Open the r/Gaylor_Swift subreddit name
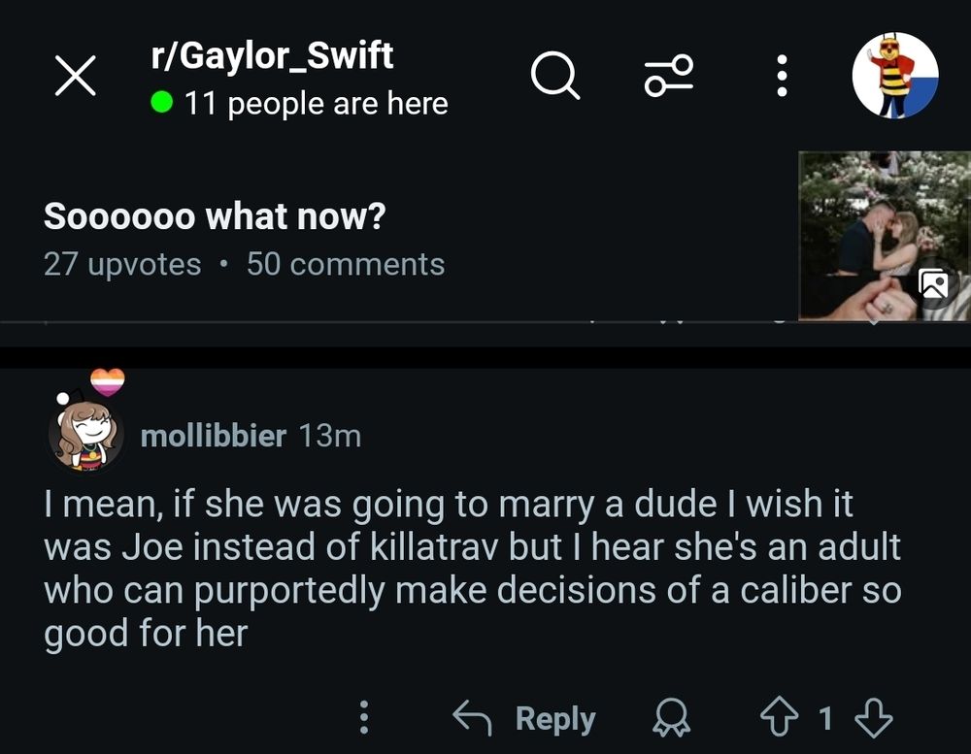 tap(273, 55)
